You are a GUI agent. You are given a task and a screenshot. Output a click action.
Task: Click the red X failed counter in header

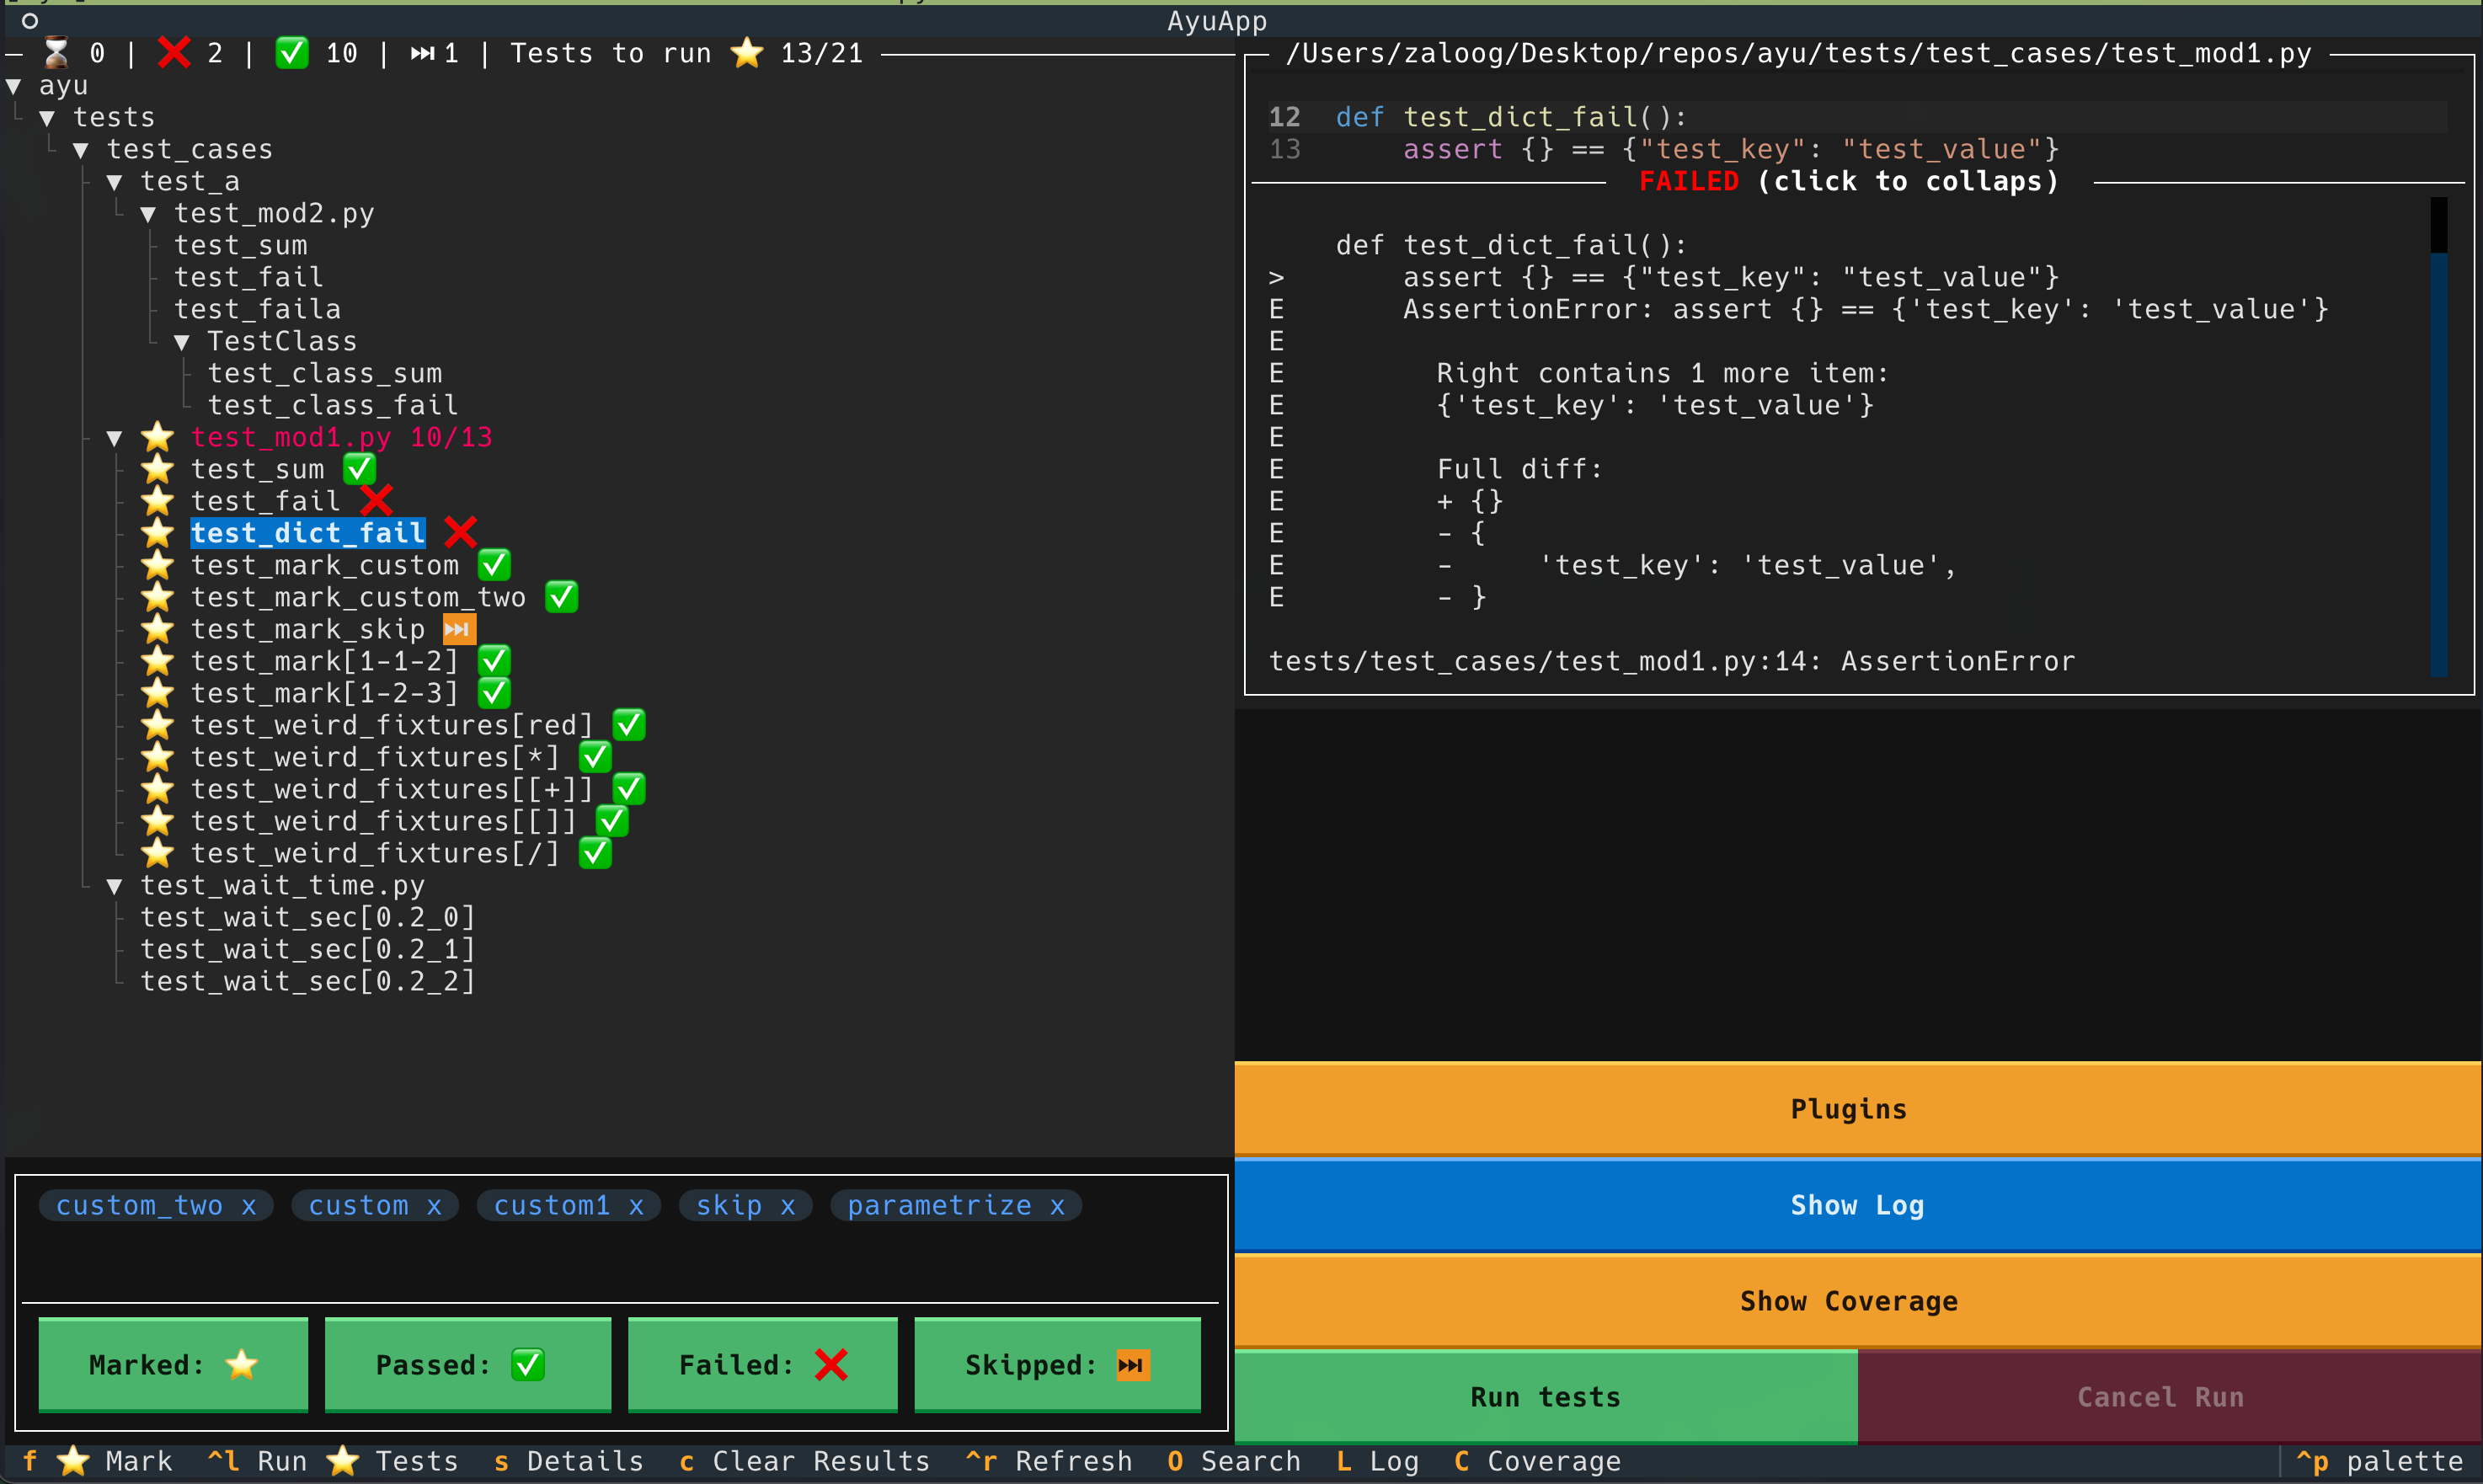[174, 52]
